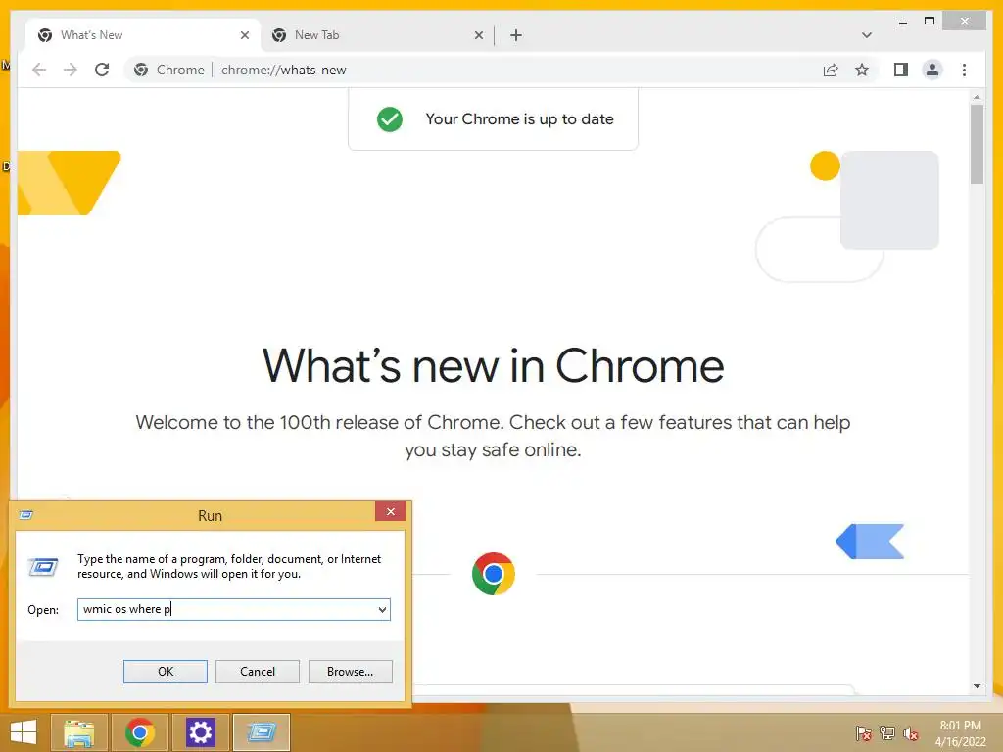Click the muted volume tray icon
The width and height of the screenshot is (1003, 752).
click(x=911, y=733)
